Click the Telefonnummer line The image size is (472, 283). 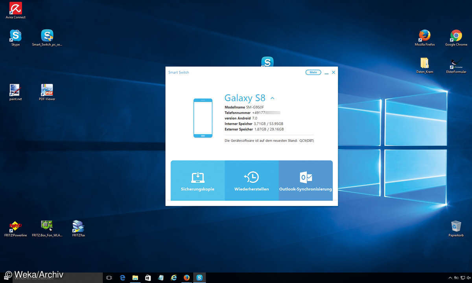252,113
